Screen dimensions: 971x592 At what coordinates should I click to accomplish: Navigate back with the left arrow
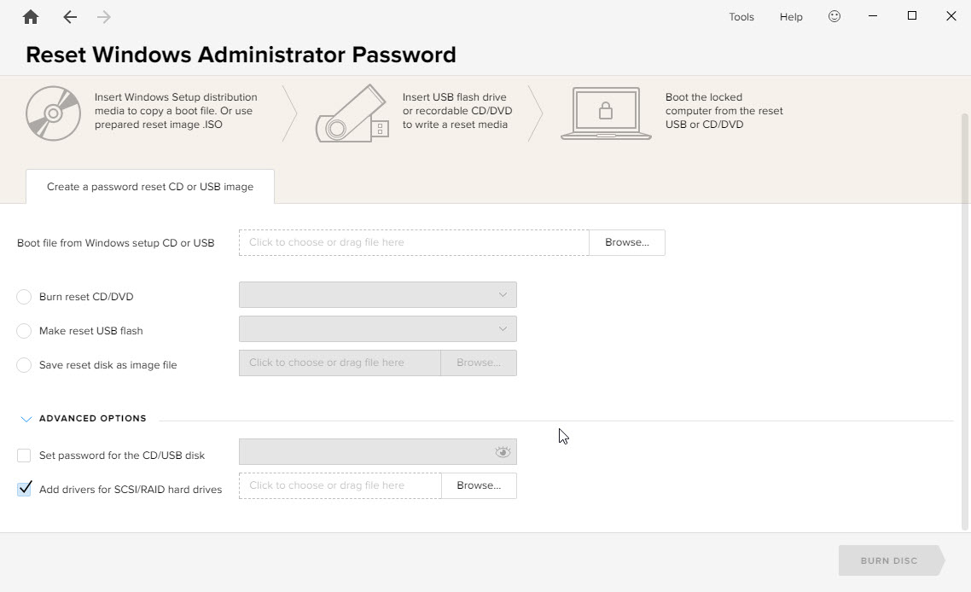(70, 17)
